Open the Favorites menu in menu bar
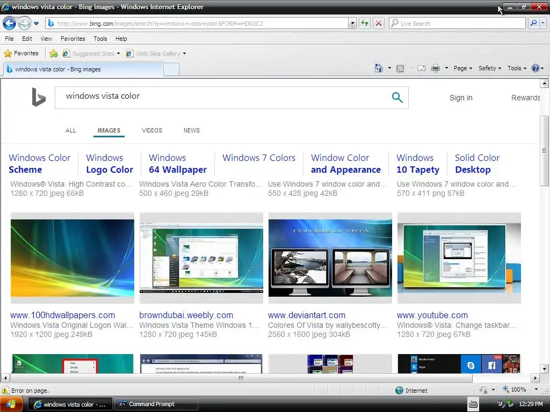The width and height of the screenshot is (550, 412). pyautogui.click(x=73, y=39)
